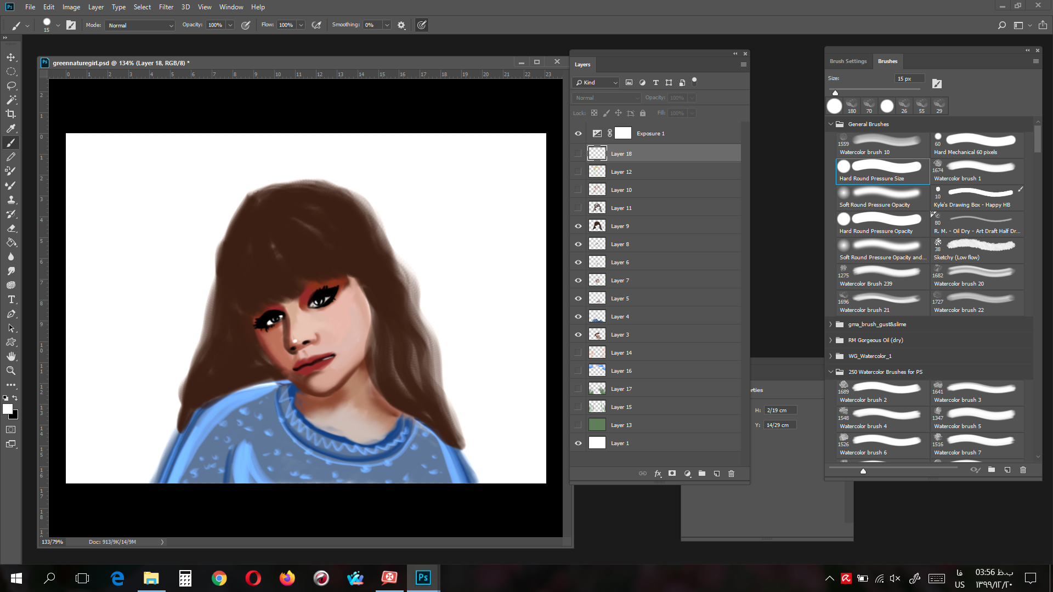The height and width of the screenshot is (592, 1053).
Task: Switch to the Brush Settings tab
Action: 848,61
